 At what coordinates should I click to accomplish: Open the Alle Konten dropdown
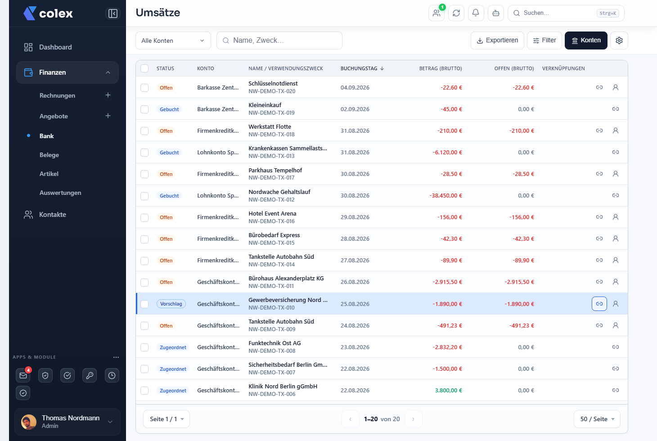coord(173,40)
